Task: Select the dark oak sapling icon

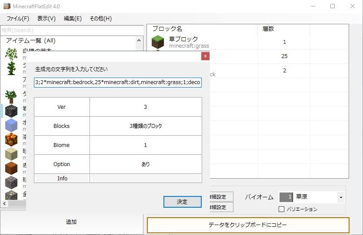Action: pyautogui.click(x=11, y=97)
